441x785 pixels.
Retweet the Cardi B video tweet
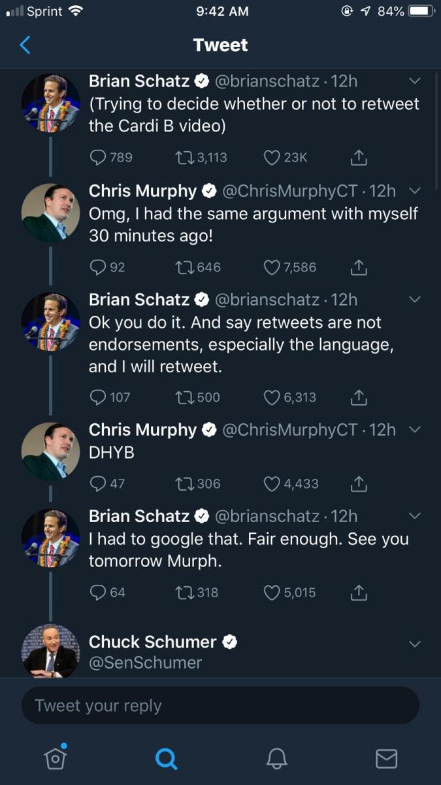pyautogui.click(x=183, y=158)
